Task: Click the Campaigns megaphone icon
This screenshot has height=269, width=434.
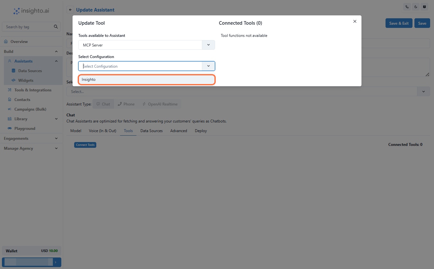Action: 10,109
